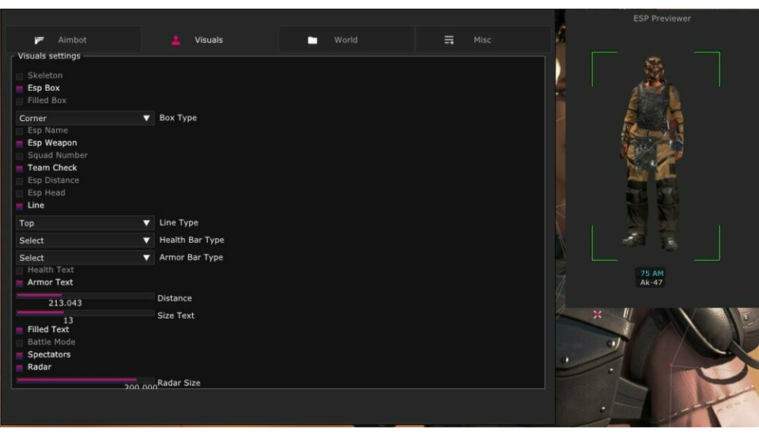Viewport: 759px width, 436px height.
Task: Enable Squad Number checkbox
Action: pos(19,156)
